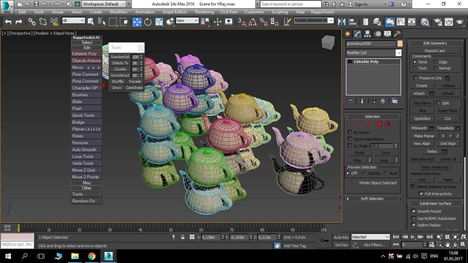This screenshot has width=468, height=263.
Task: Expand the Soft Selection rollout
Action: pyautogui.click(x=372, y=199)
